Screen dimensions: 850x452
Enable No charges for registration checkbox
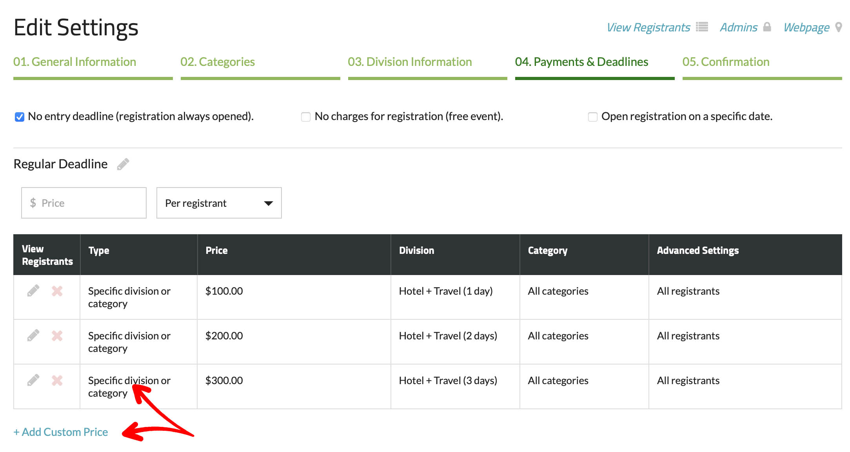[x=306, y=117]
